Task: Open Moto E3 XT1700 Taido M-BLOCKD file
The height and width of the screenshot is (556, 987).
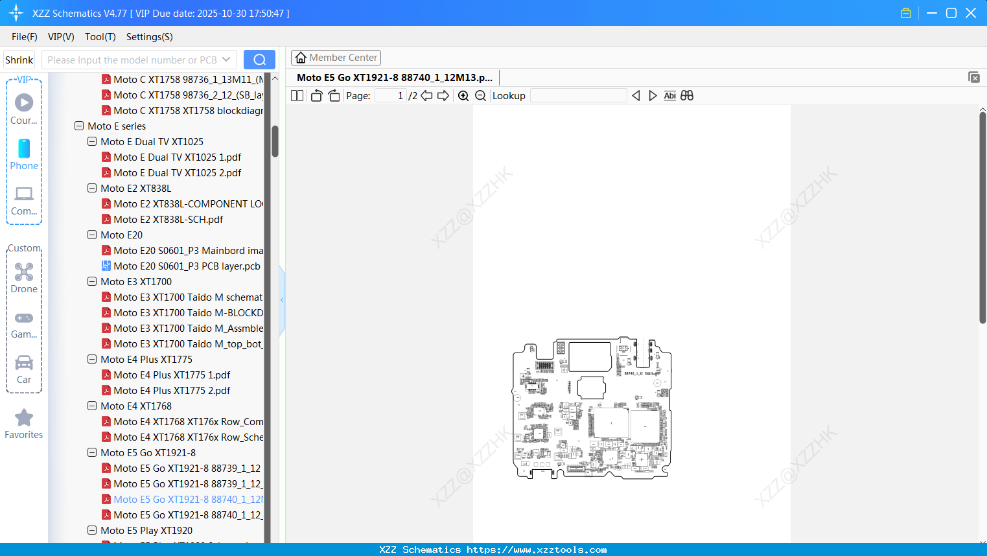Action: click(183, 313)
